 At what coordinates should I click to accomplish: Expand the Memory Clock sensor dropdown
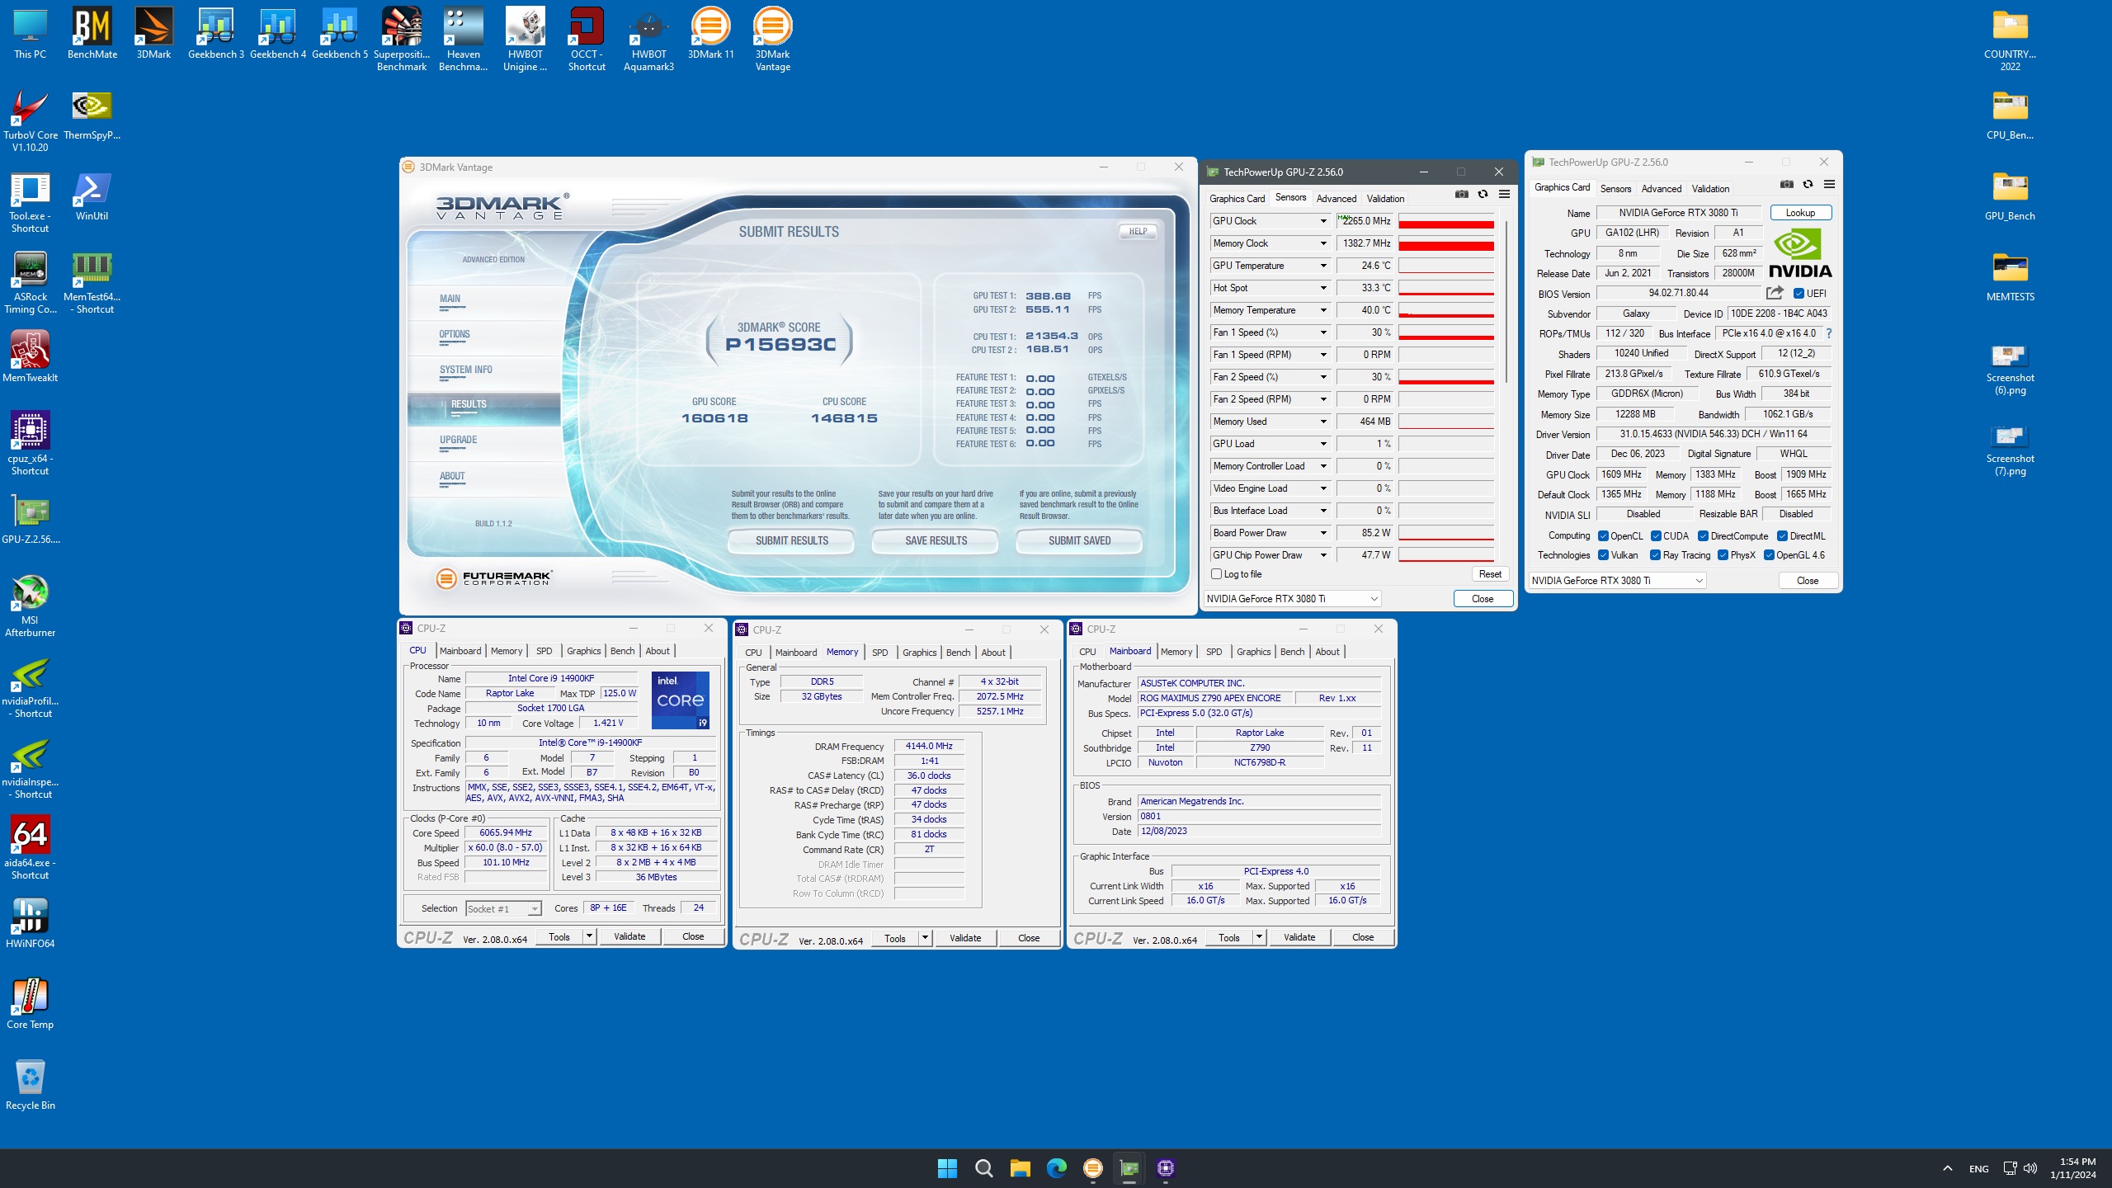1323,243
